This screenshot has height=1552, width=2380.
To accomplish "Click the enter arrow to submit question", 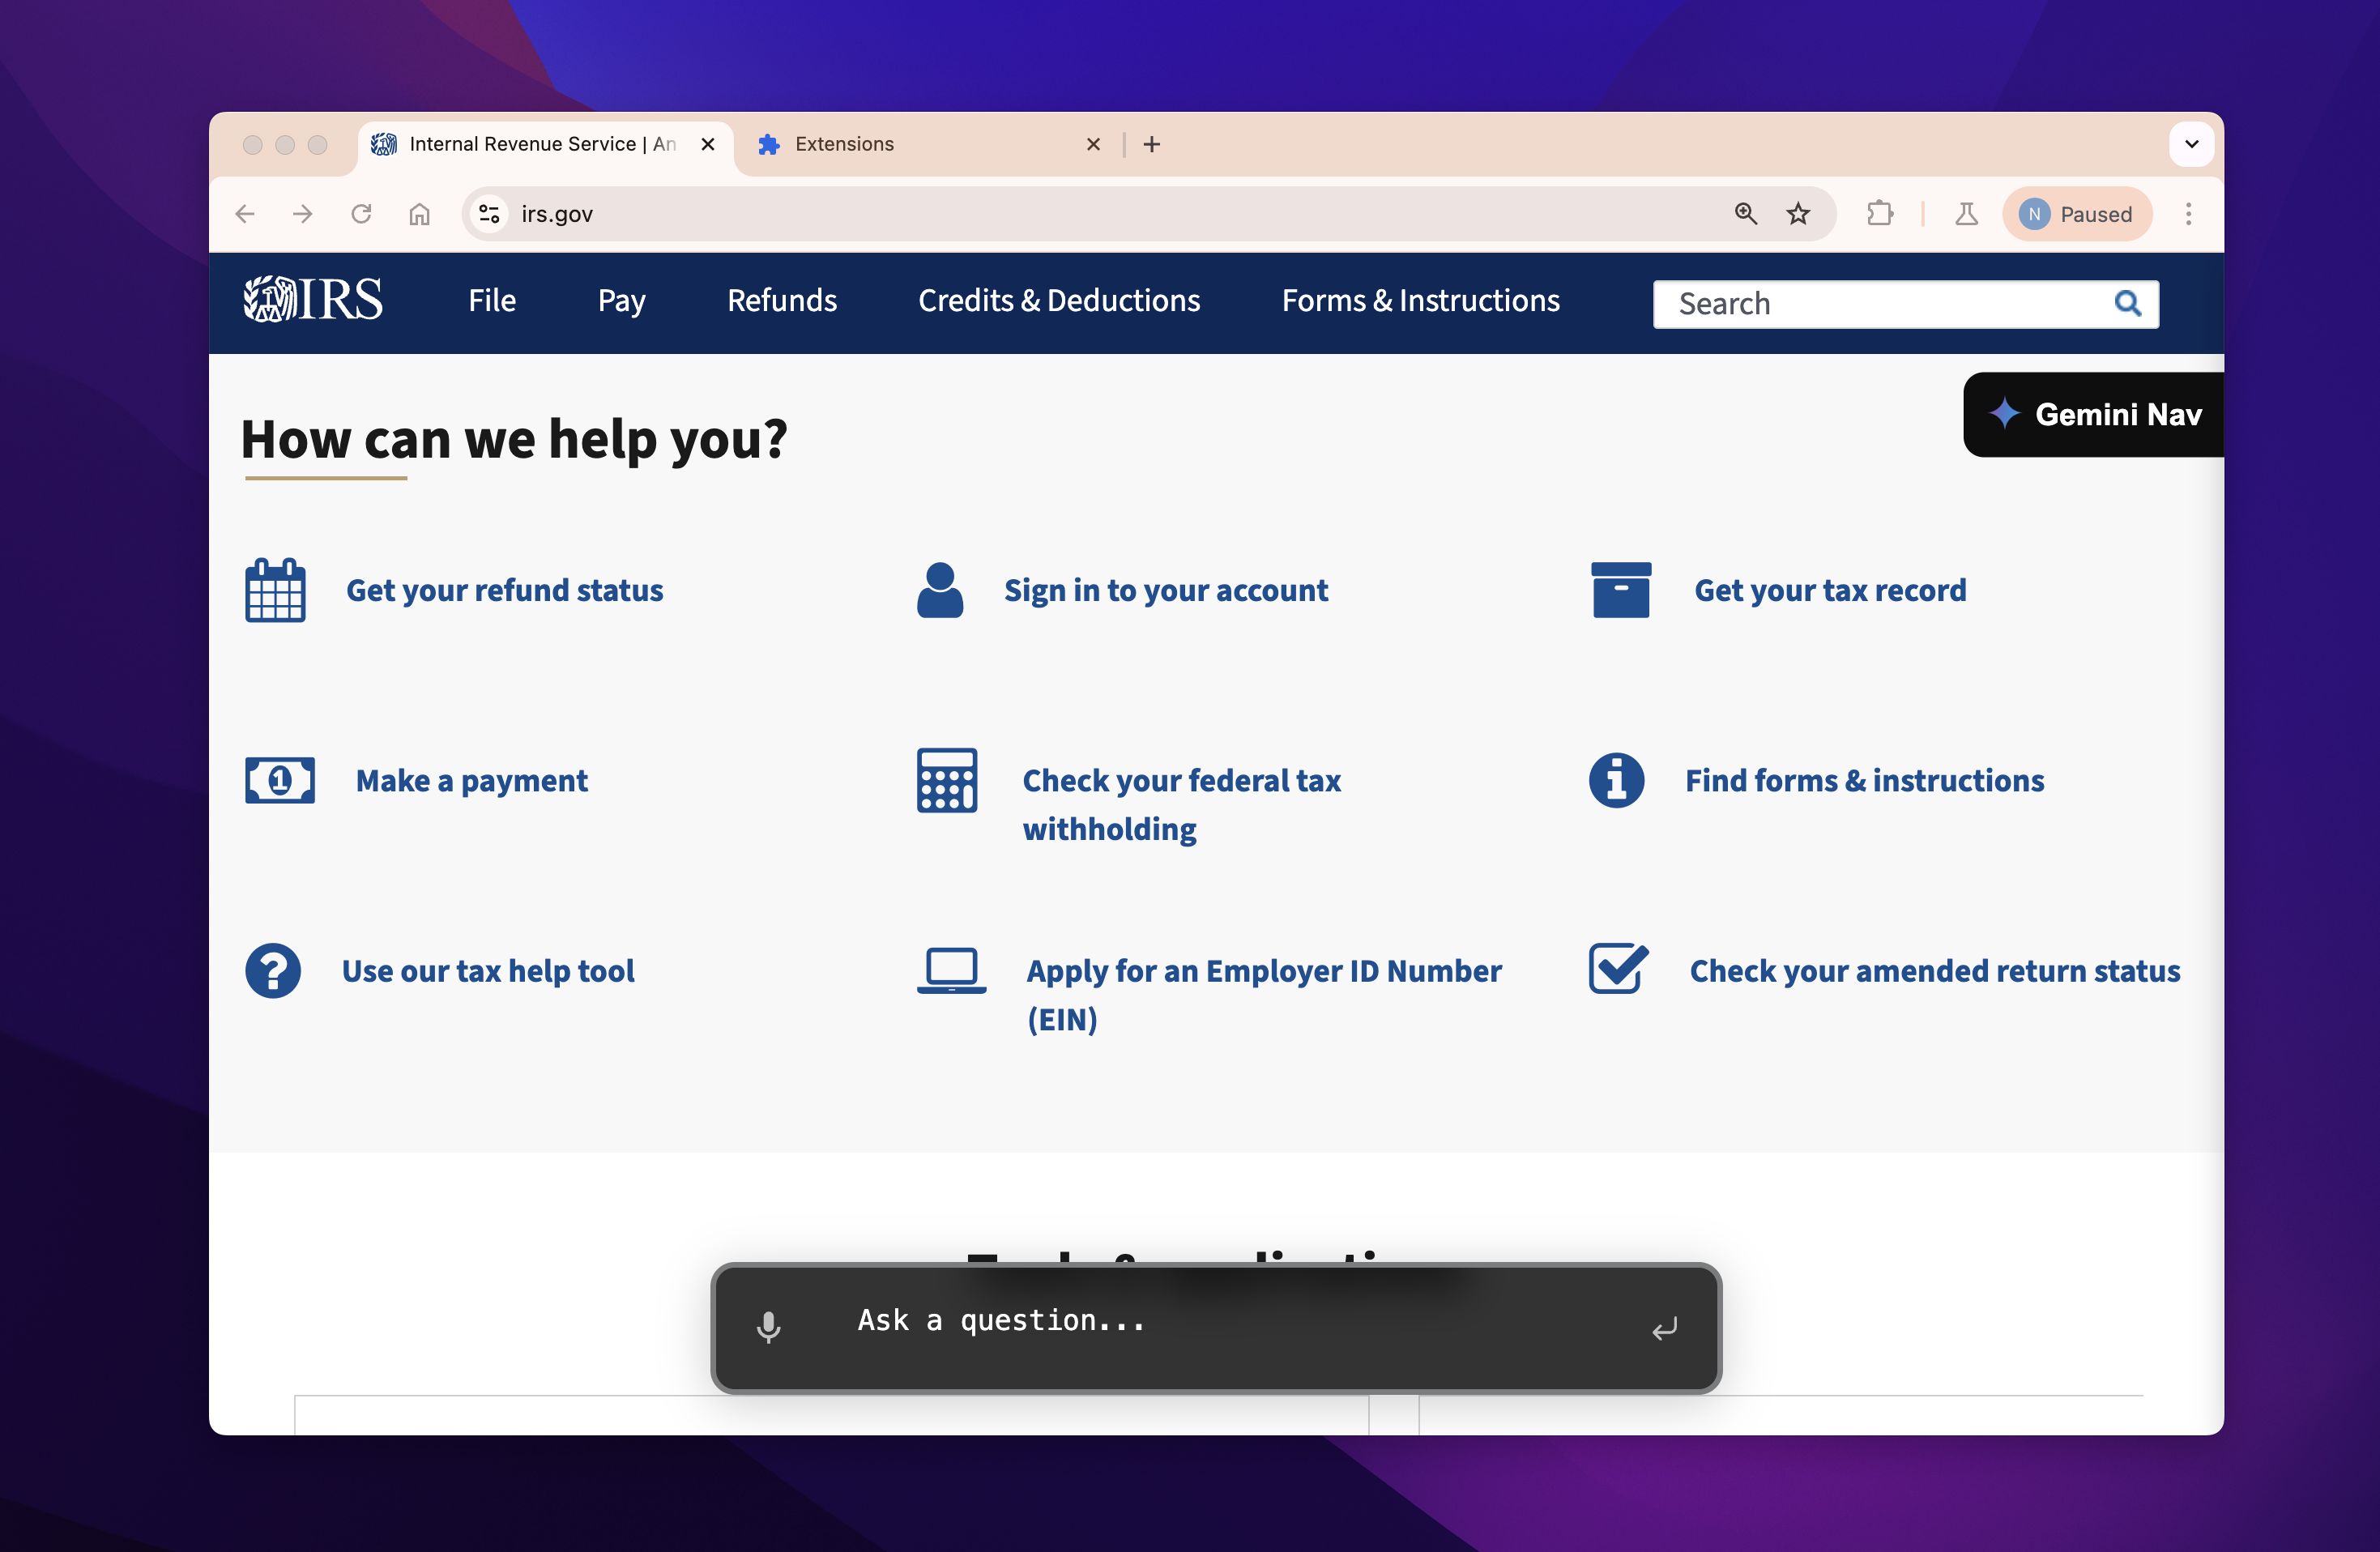I will point(1664,1328).
